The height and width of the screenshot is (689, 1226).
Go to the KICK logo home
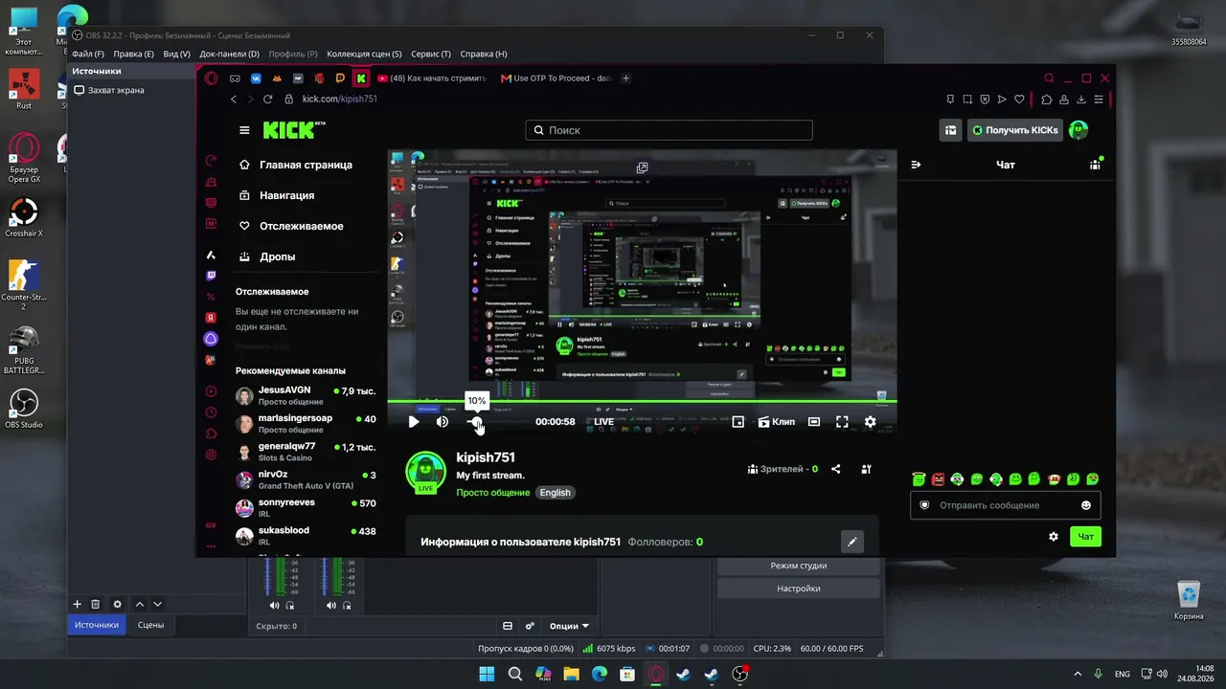(294, 130)
